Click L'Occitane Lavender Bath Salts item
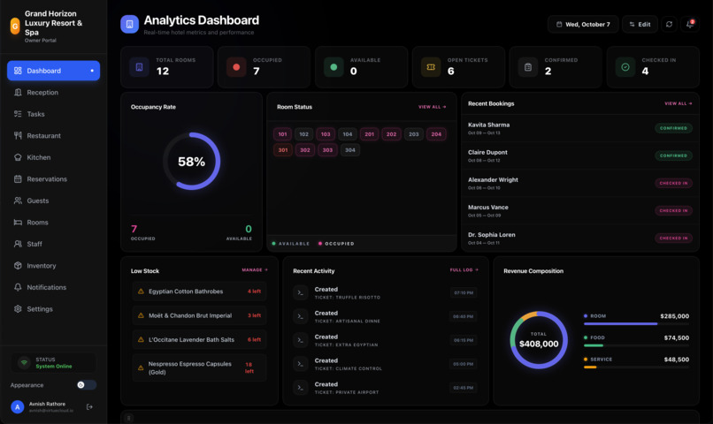Screen dimensions: 713x424 [199, 339]
